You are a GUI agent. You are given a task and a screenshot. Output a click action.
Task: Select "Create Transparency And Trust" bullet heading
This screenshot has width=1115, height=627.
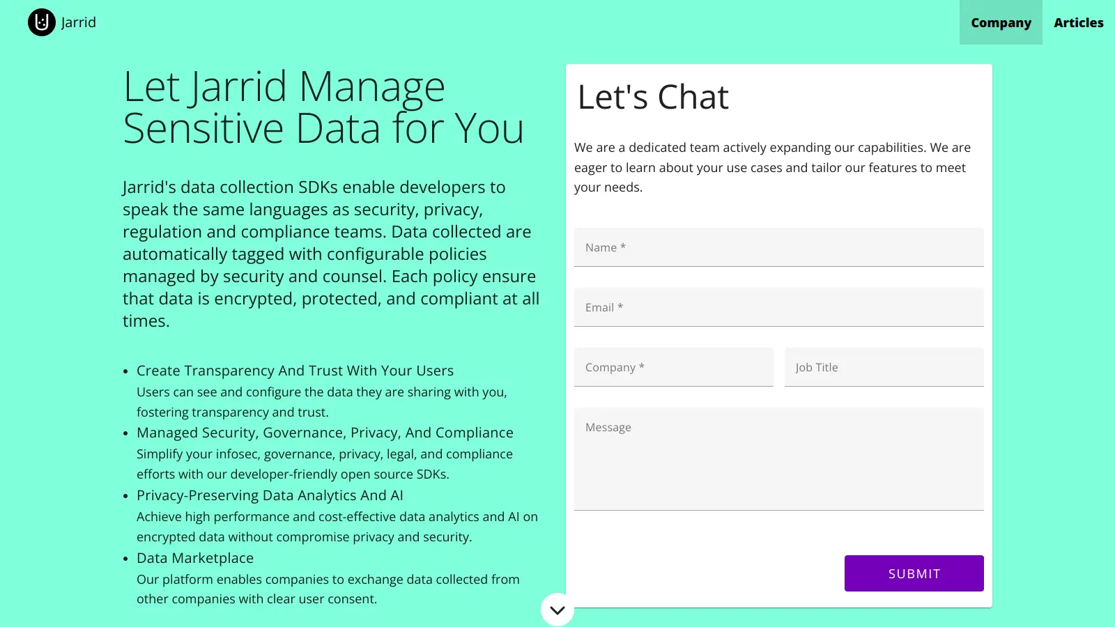pos(295,371)
